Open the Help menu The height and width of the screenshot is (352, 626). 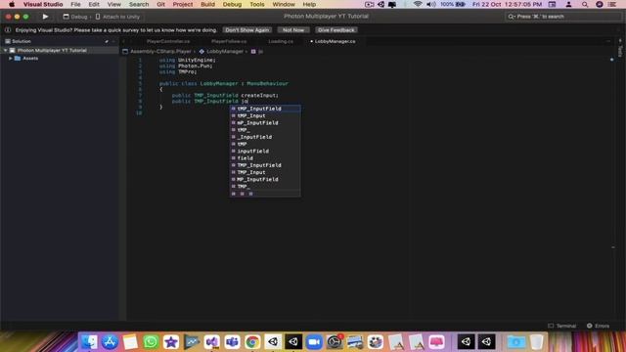coord(309,4)
